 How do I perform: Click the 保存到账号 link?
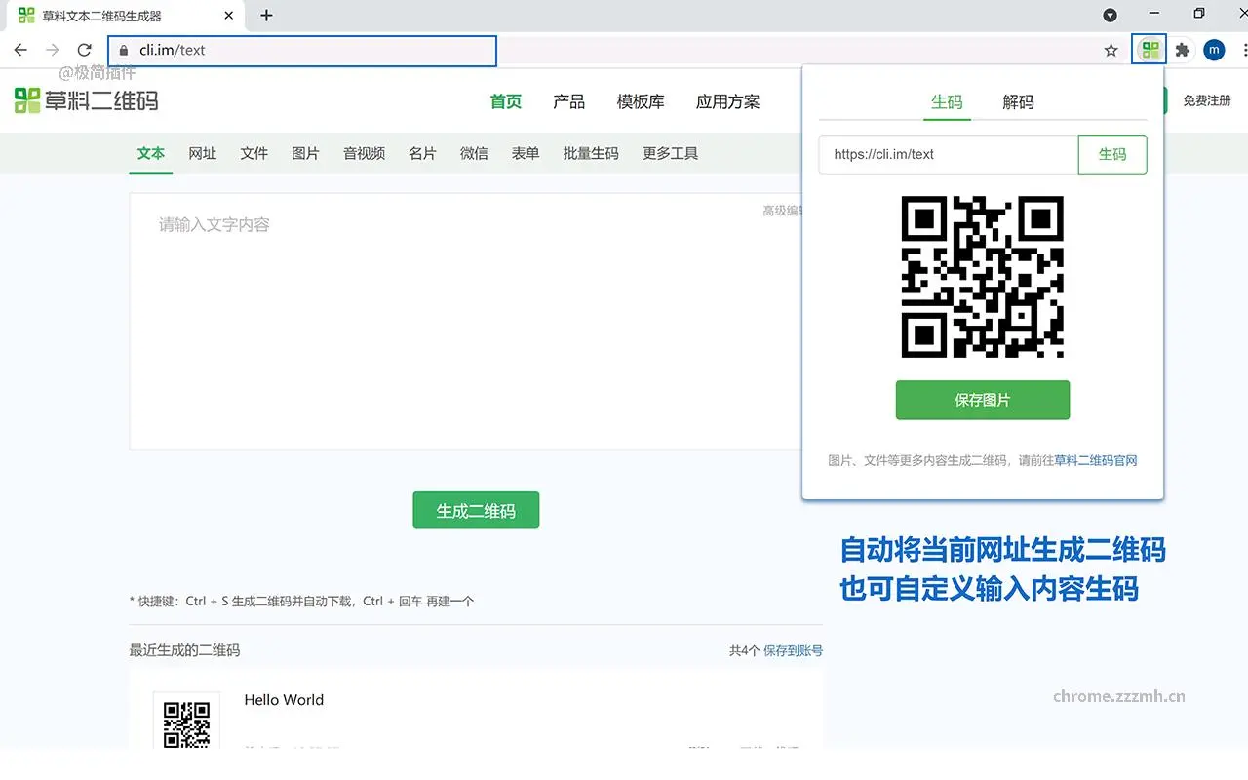tap(793, 649)
